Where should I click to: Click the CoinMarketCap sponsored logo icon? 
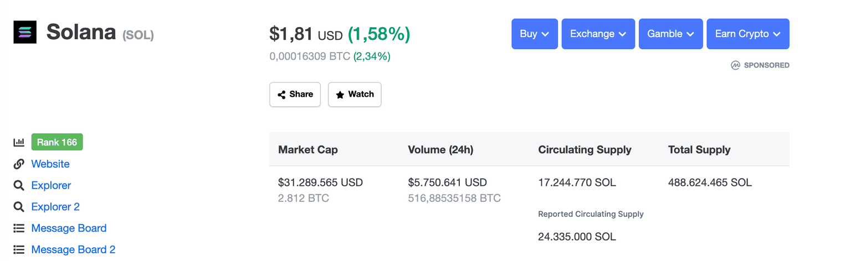point(735,65)
